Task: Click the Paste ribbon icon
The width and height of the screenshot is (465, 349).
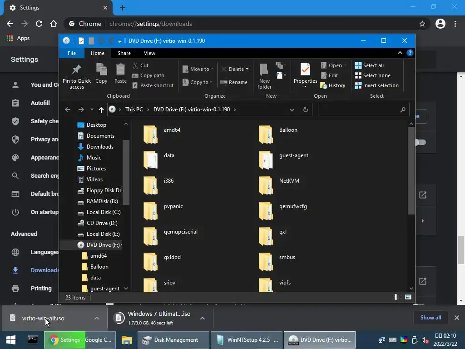Action: click(x=120, y=69)
